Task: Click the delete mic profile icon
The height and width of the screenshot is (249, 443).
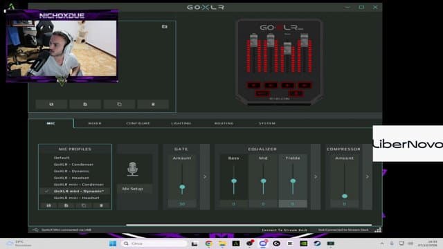Action: [x=102, y=205]
